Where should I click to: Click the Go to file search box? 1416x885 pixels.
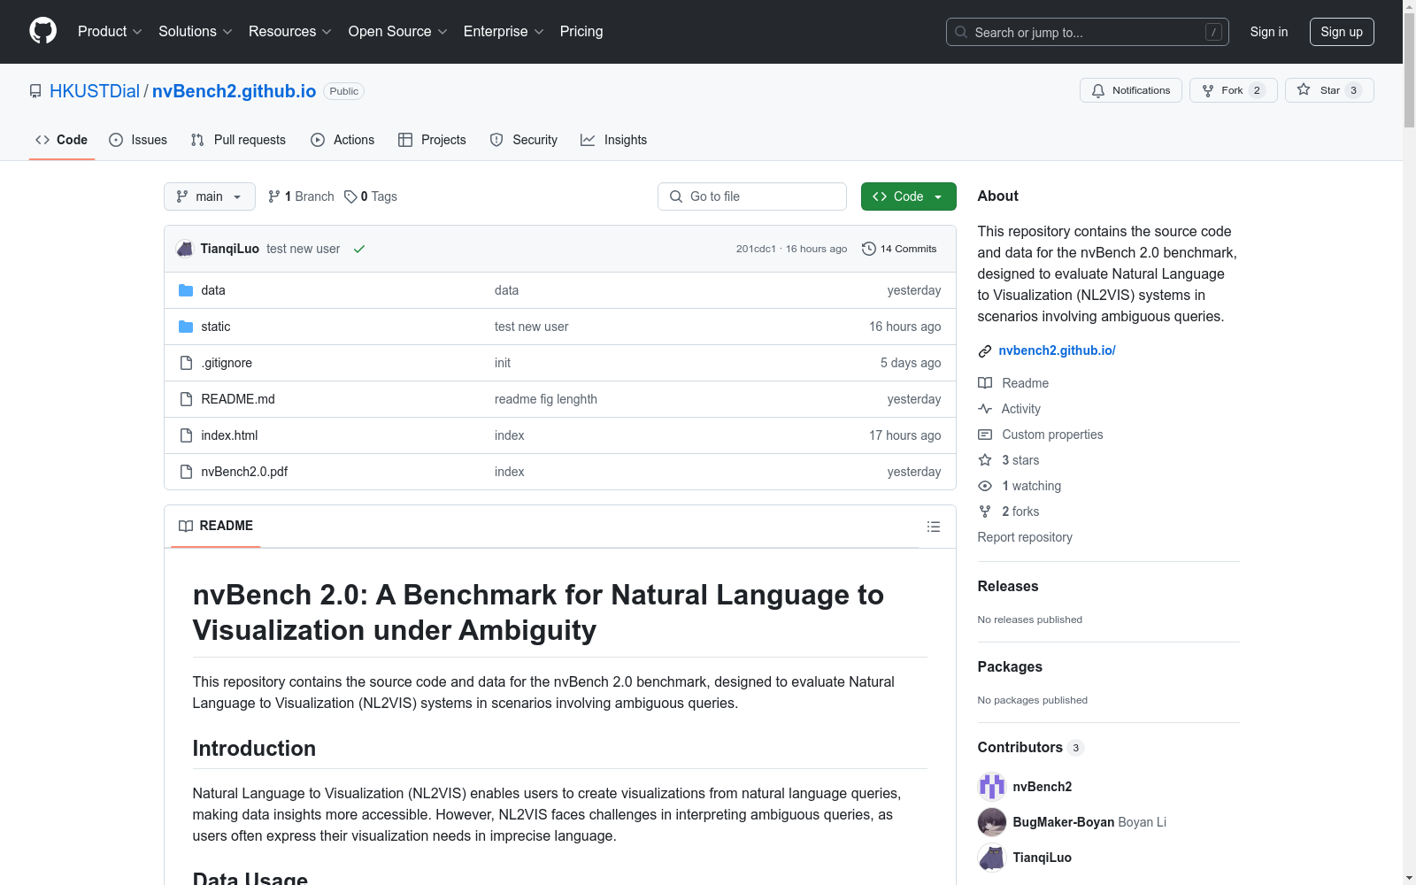(752, 196)
